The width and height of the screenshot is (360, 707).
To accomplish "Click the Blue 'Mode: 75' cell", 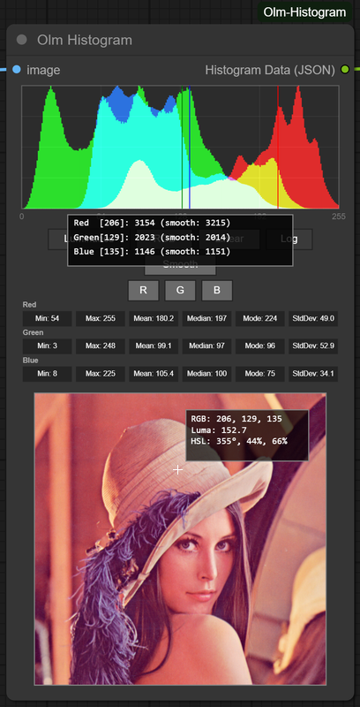I will click(x=260, y=374).
